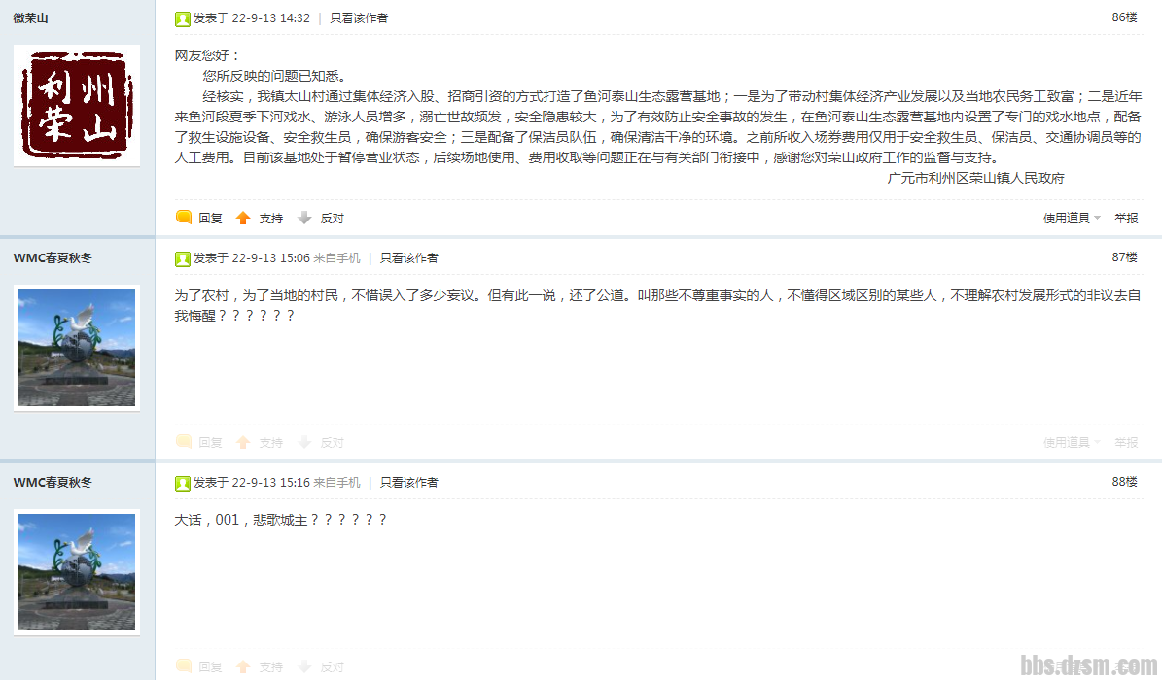This screenshot has width=1162, height=680.
Task: Click the 86楼 floor number link
Action: click(x=1124, y=17)
